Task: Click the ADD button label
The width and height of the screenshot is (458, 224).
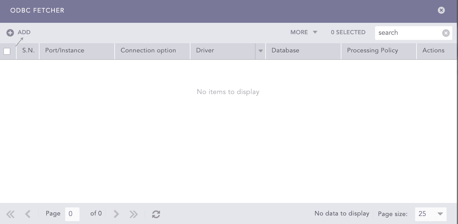Action: click(x=24, y=32)
